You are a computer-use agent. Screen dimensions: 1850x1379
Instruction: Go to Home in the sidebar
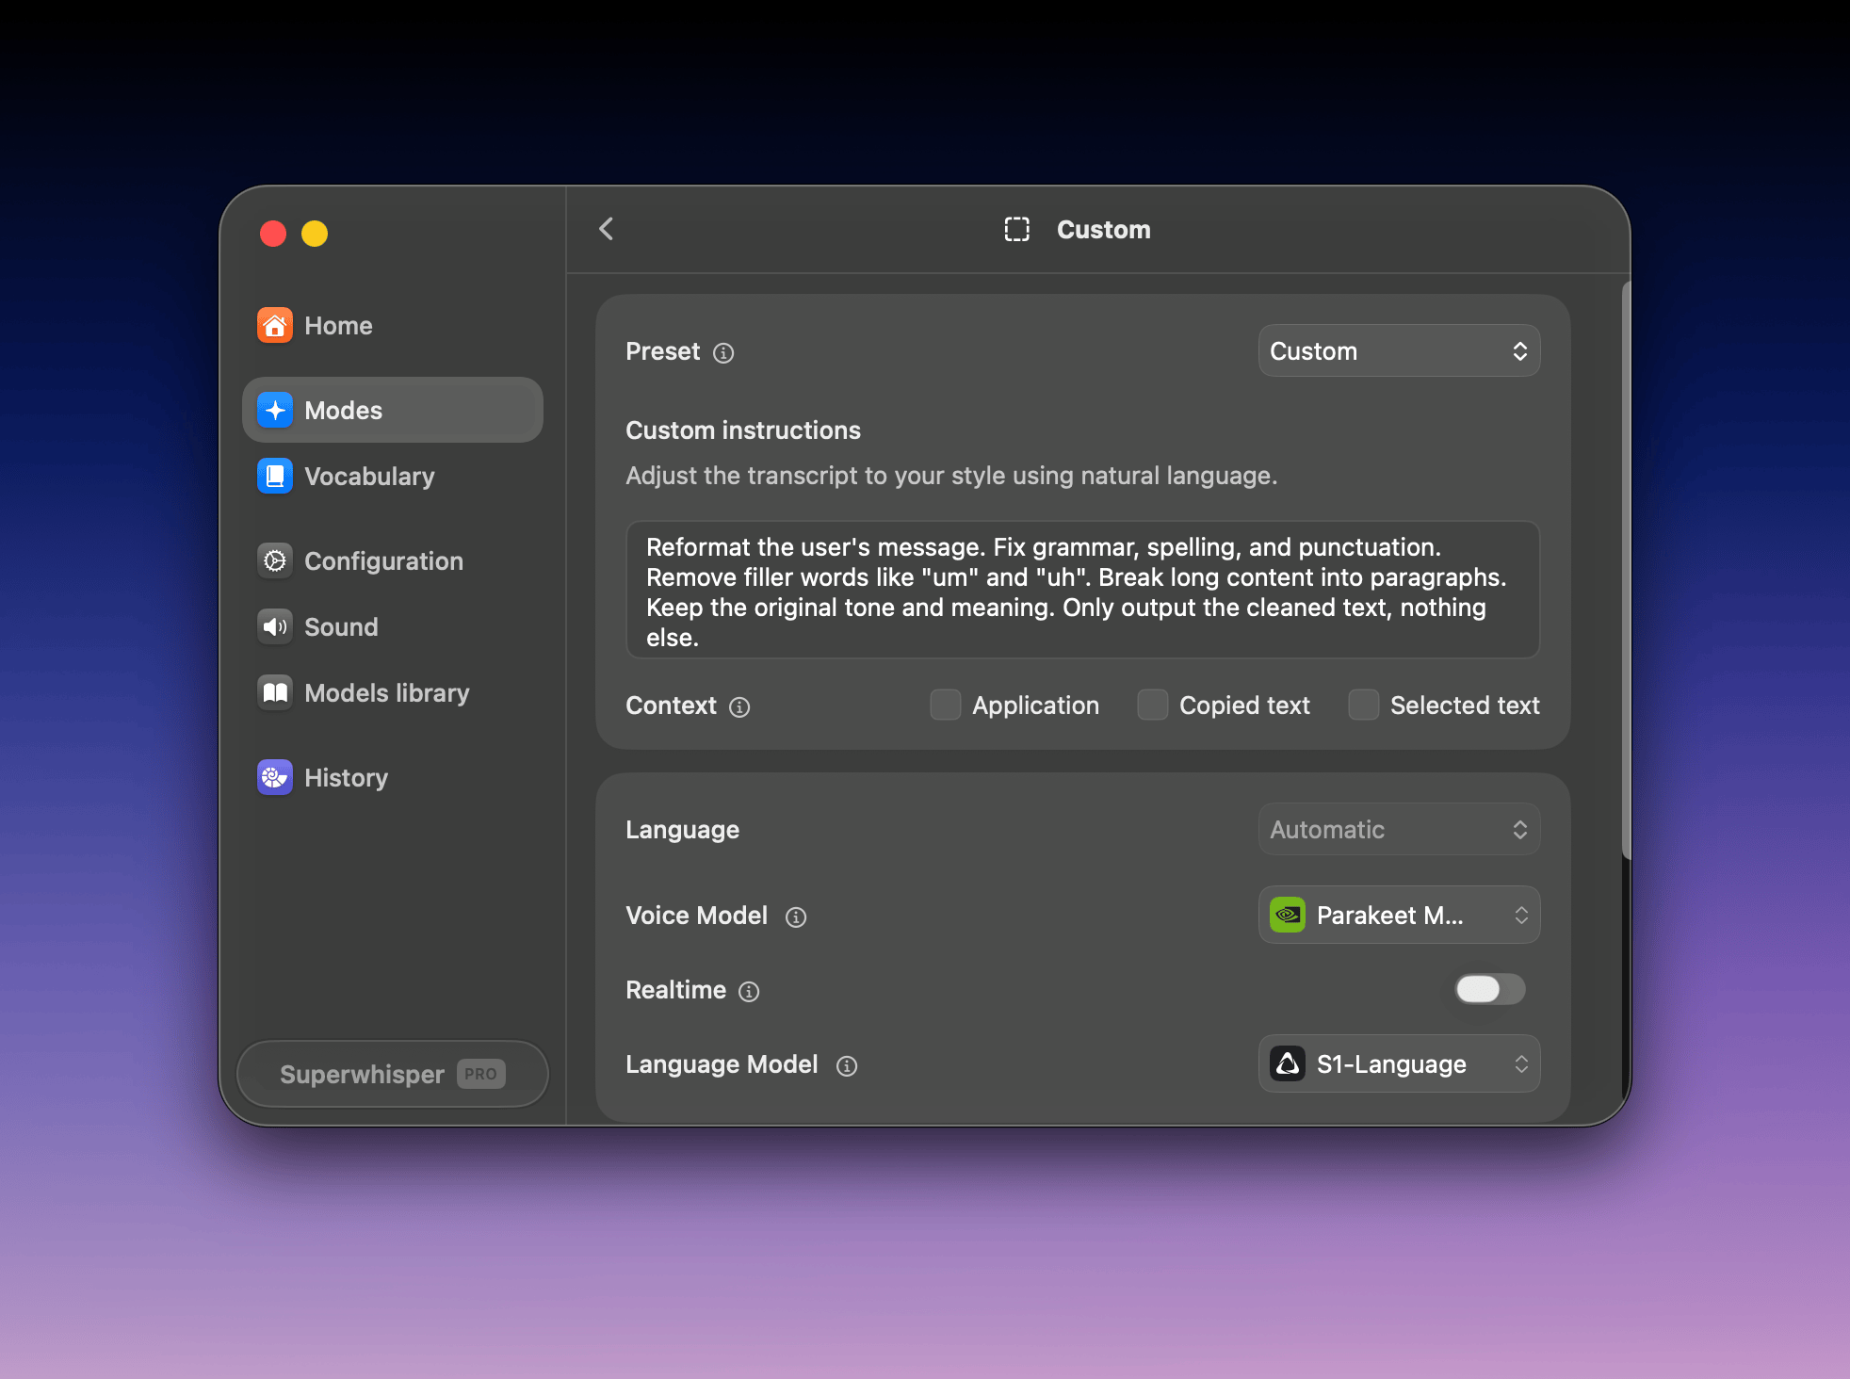click(x=393, y=326)
